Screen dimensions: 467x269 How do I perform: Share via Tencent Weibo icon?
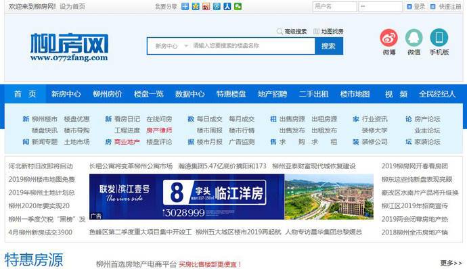[x=217, y=6]
